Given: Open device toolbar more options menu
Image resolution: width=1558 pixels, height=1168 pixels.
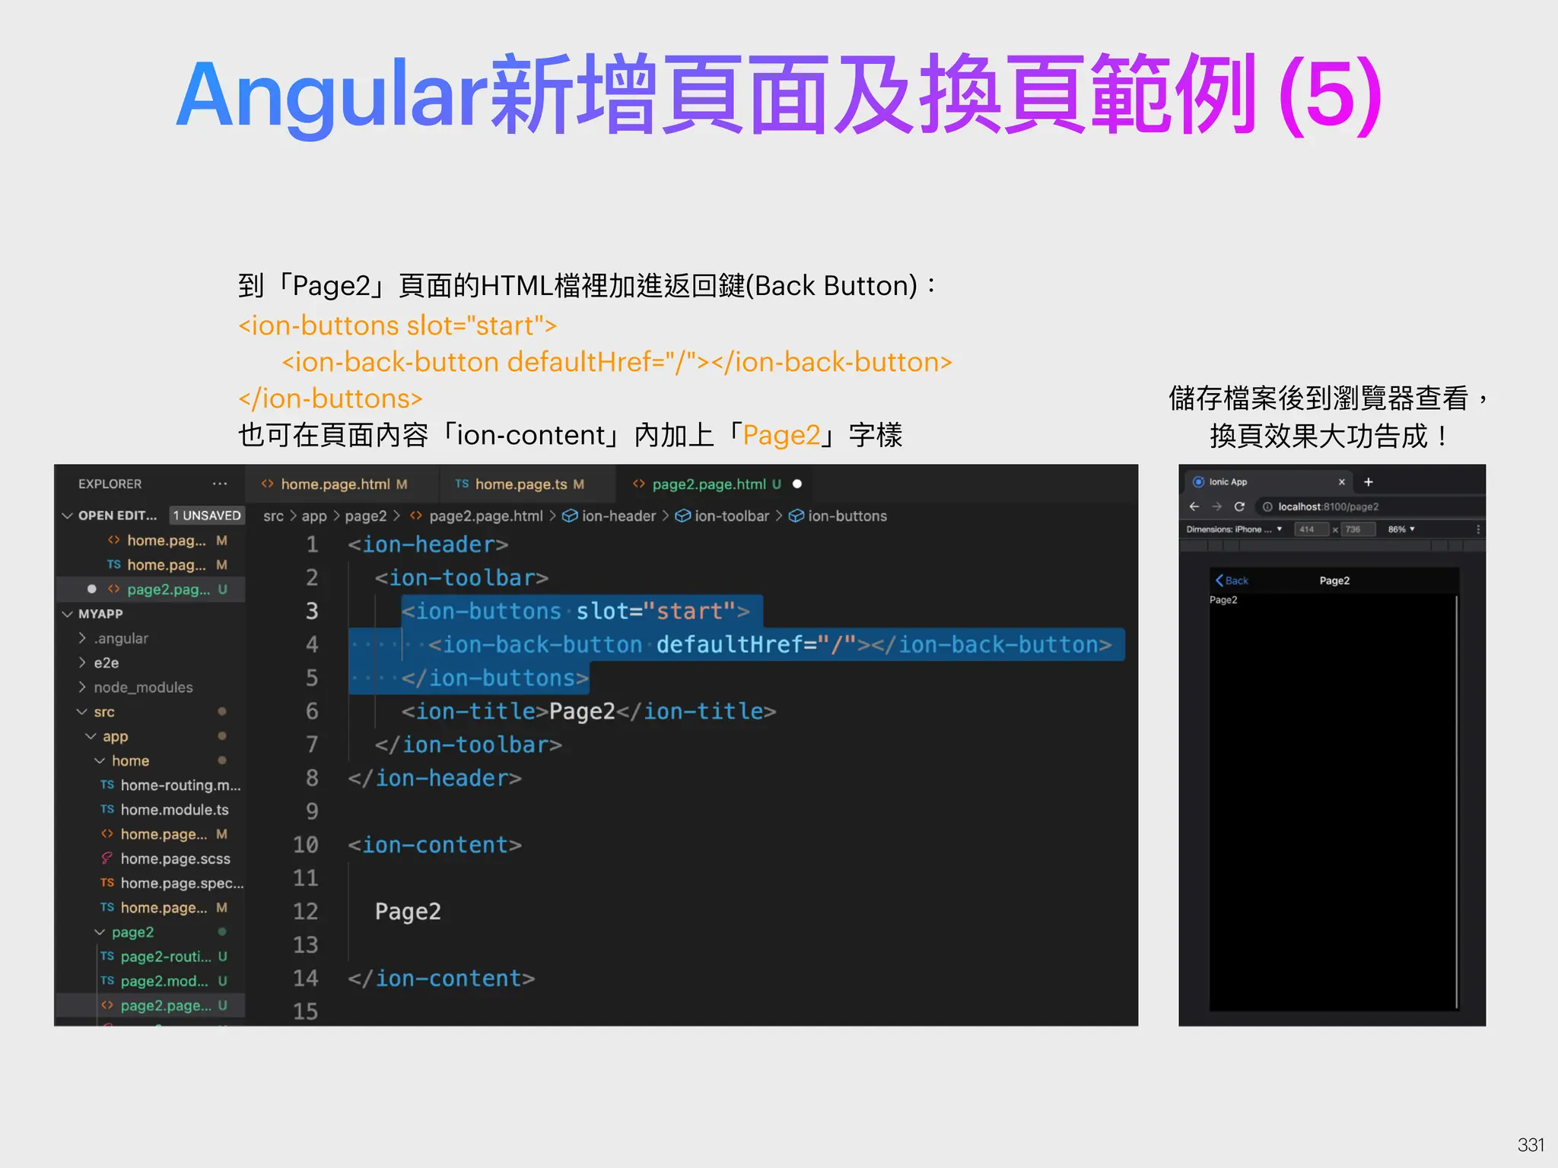Looking at the screenshot, I should [x=1478, y=529].
